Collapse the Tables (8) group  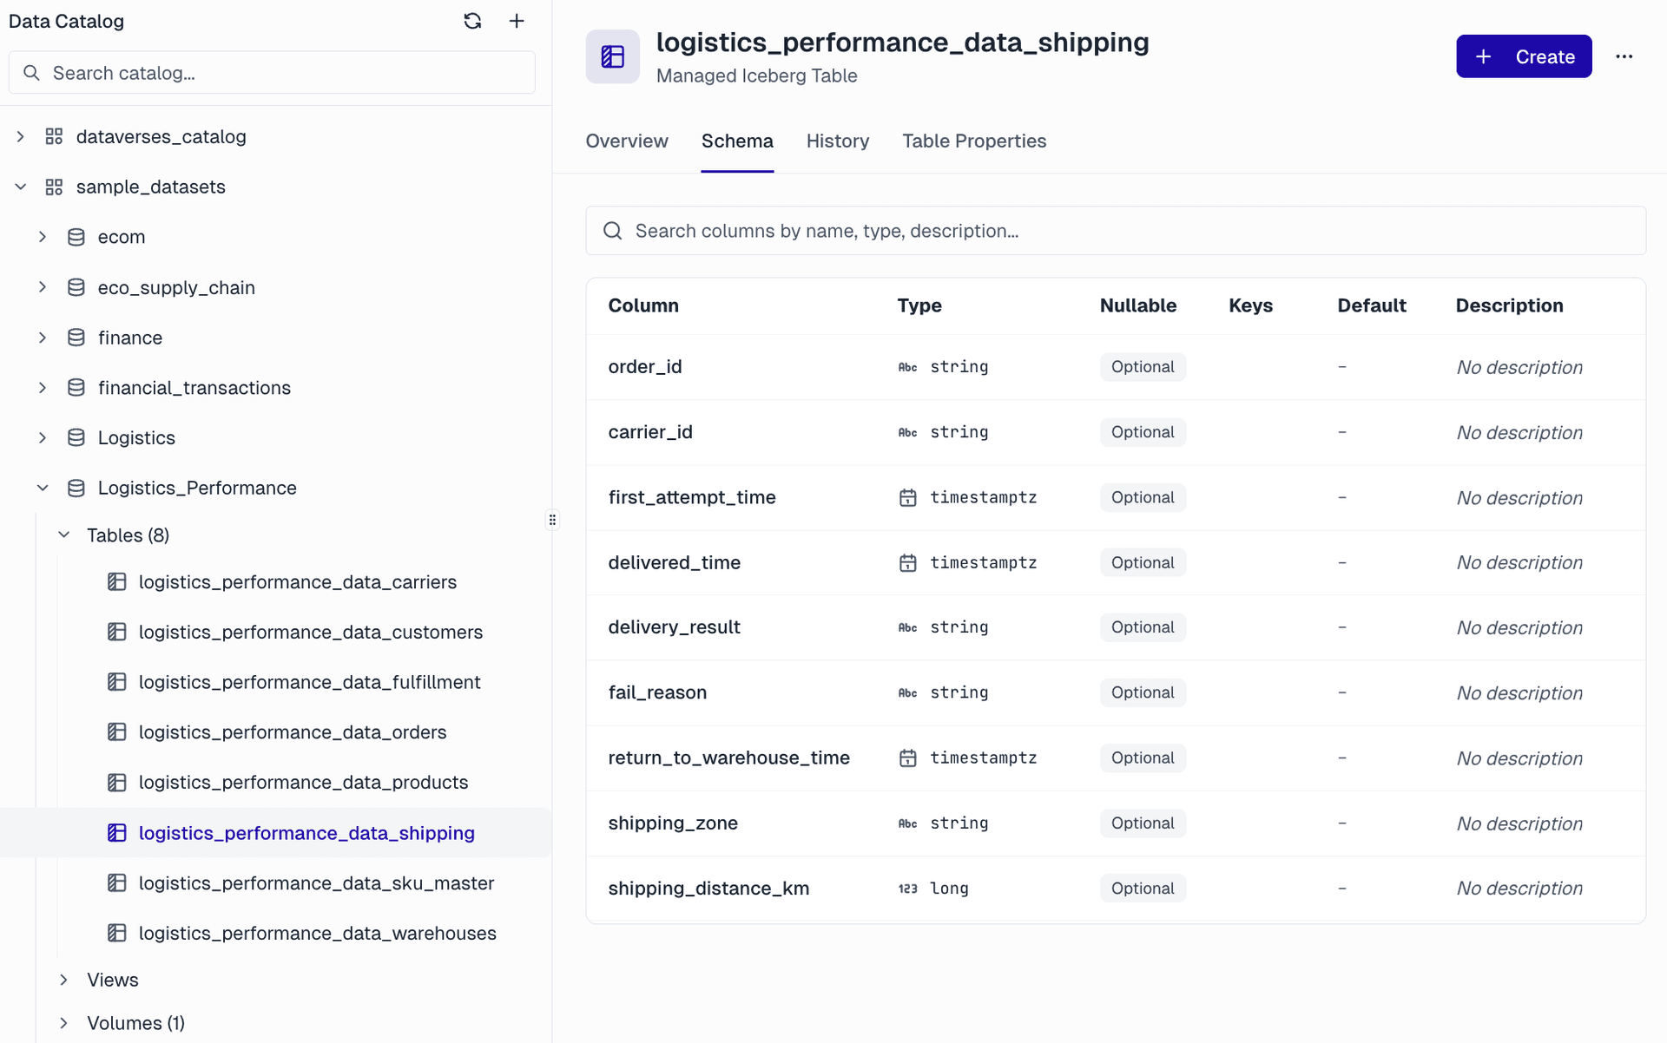(63, 535)
